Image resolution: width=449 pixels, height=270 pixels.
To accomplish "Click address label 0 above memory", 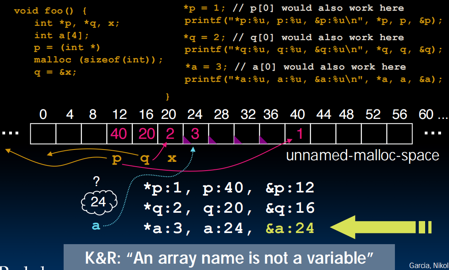I will click(x=43, y=115).
